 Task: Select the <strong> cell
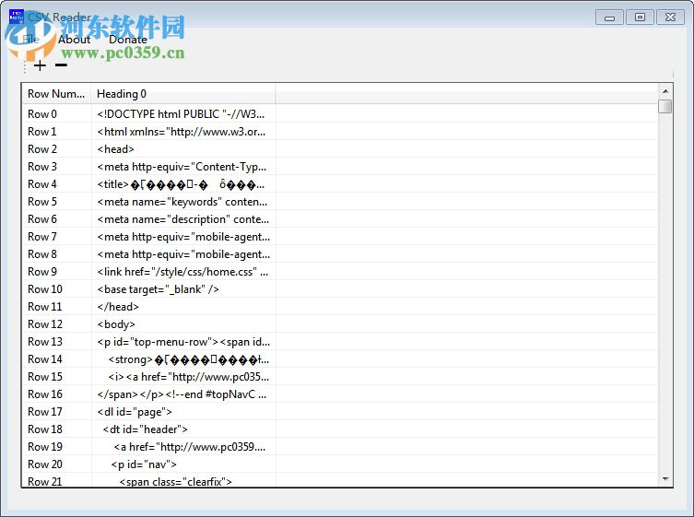183,359
